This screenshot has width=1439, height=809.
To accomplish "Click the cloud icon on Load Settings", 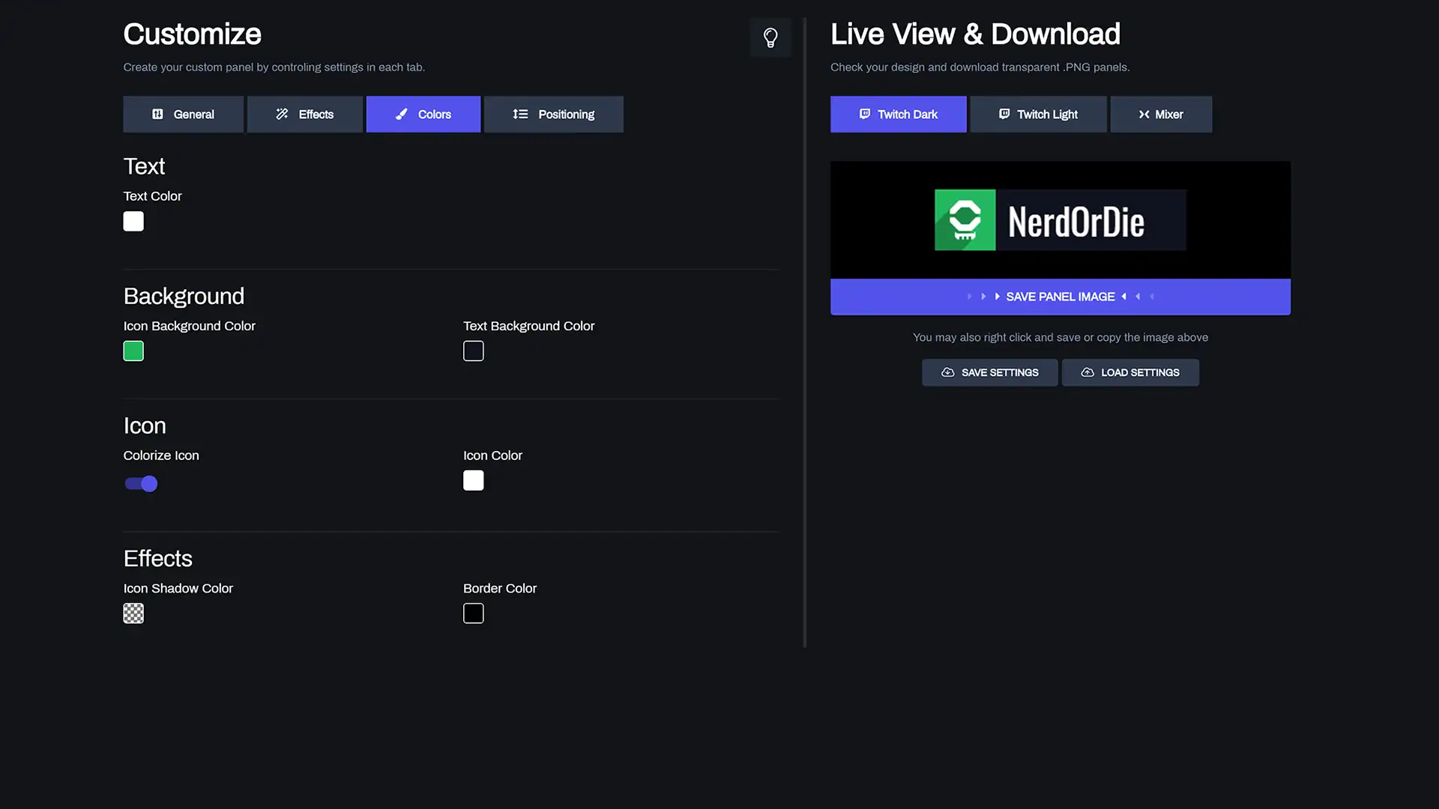I will pyautogui.click(x=1087, y=372).
